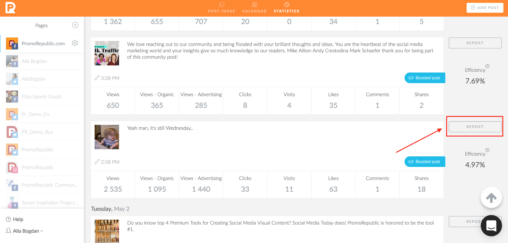The image size is (508, 243).
Task: Click the 'Tuesday, May 2' date heading
Action: 110,209
